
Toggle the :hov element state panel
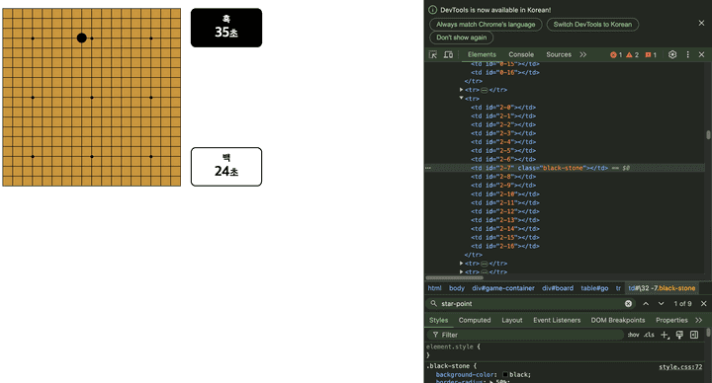coord(634,335)
